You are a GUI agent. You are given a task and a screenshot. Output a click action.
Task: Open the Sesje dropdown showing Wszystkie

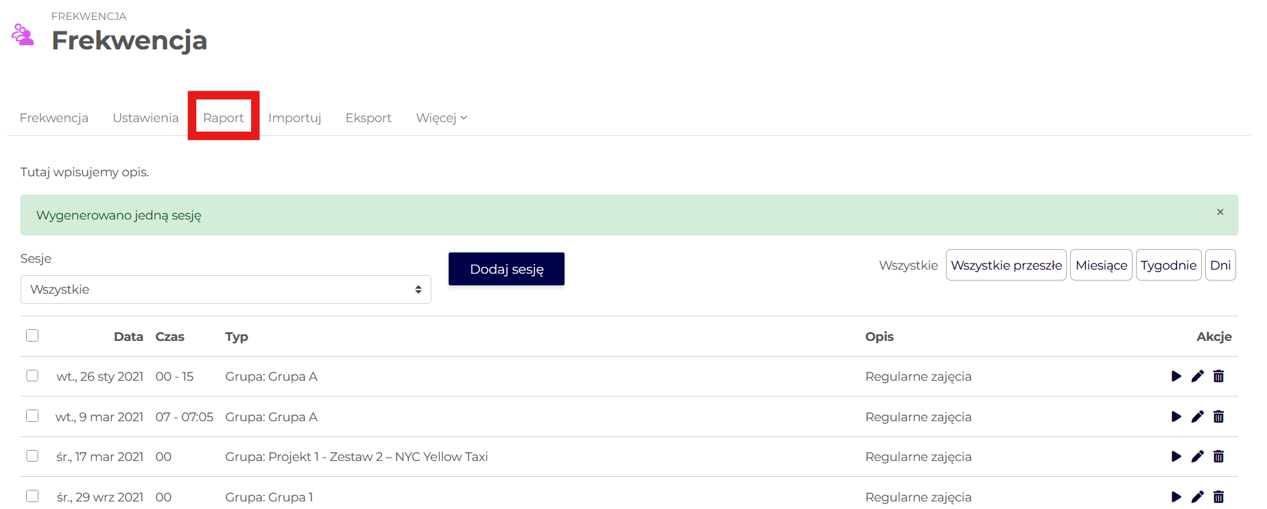(x=226, y=289)
